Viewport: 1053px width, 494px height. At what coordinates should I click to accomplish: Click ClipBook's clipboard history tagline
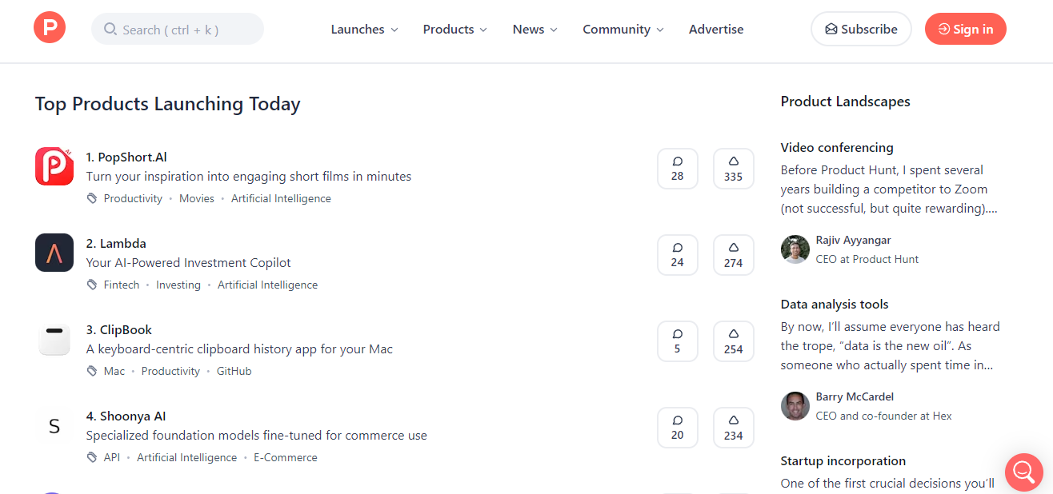coord(239,349)
